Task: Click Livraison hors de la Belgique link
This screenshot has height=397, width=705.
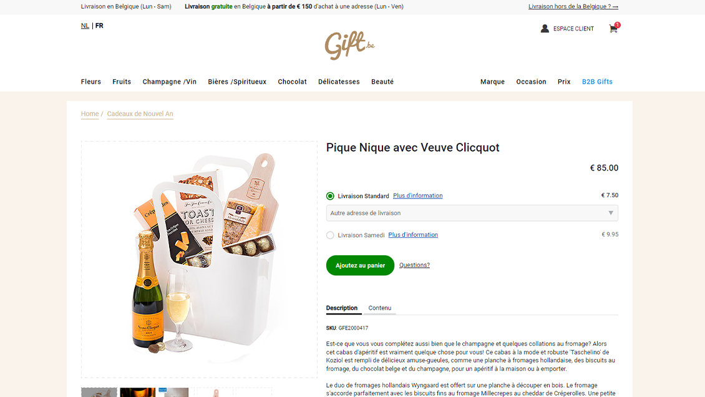Action: (x=573, y=6)
